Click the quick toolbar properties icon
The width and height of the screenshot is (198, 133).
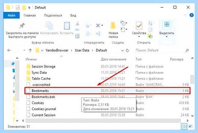click(x=18, y=8)
